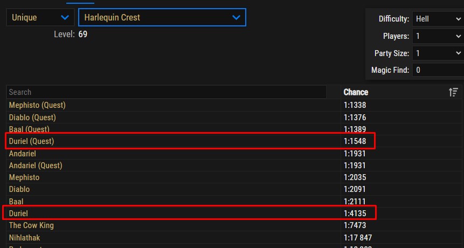Click the Search monsters input field
464x248 pixels.
coord(167,92)
